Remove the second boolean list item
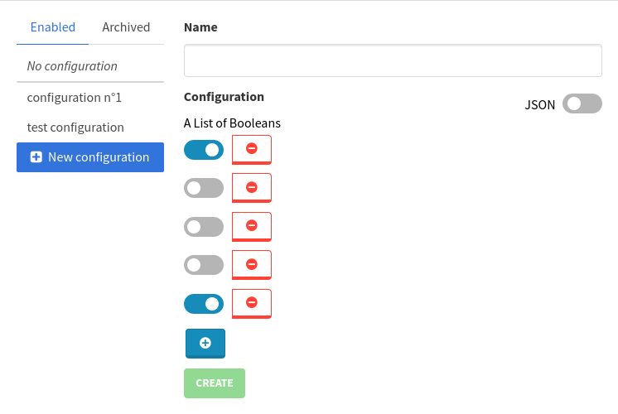Screen dimensions: 618x414 tap(252, 187)
